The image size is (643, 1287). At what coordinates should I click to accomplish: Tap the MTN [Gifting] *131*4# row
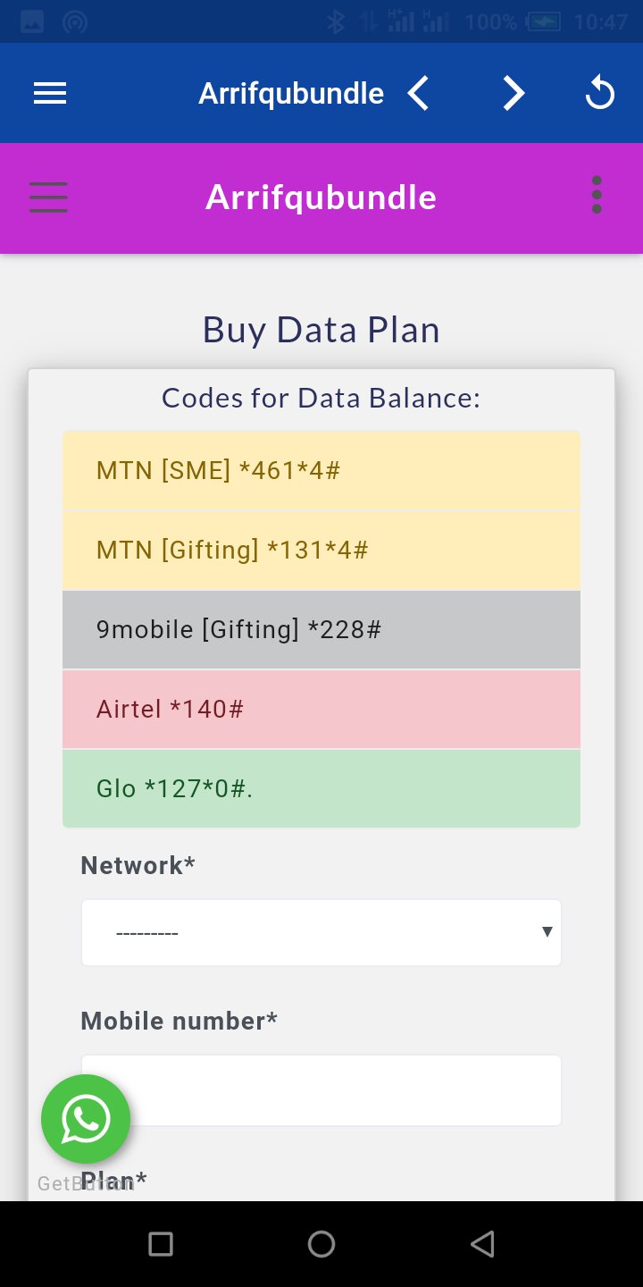click(321, 550)
